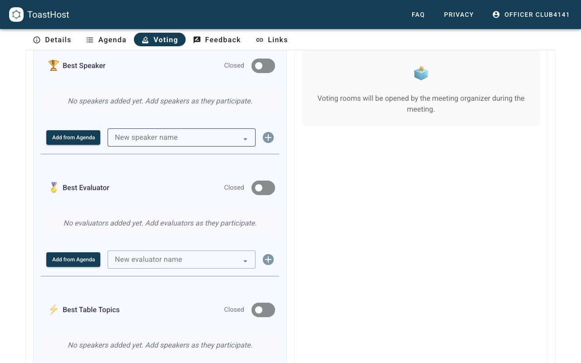581x363 pixels.
Task: Click the lightning icon beside Best Table Topics
Action: (53, 309)
